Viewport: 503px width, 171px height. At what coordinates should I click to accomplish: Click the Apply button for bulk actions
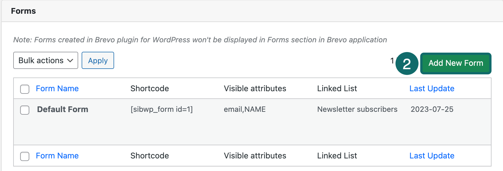point(98,61)
